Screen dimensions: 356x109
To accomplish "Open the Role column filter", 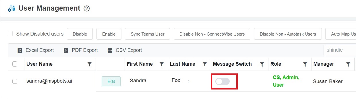I will 305,64.
